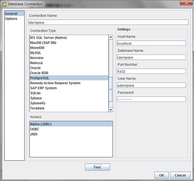
Task: Click the Connection Name field containing idempiere
Action: pos(108,22)
